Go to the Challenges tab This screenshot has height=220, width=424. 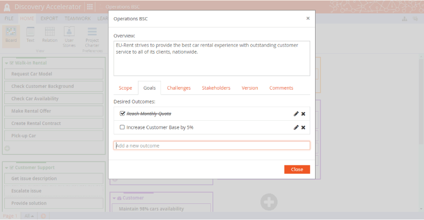coord(179,88)
